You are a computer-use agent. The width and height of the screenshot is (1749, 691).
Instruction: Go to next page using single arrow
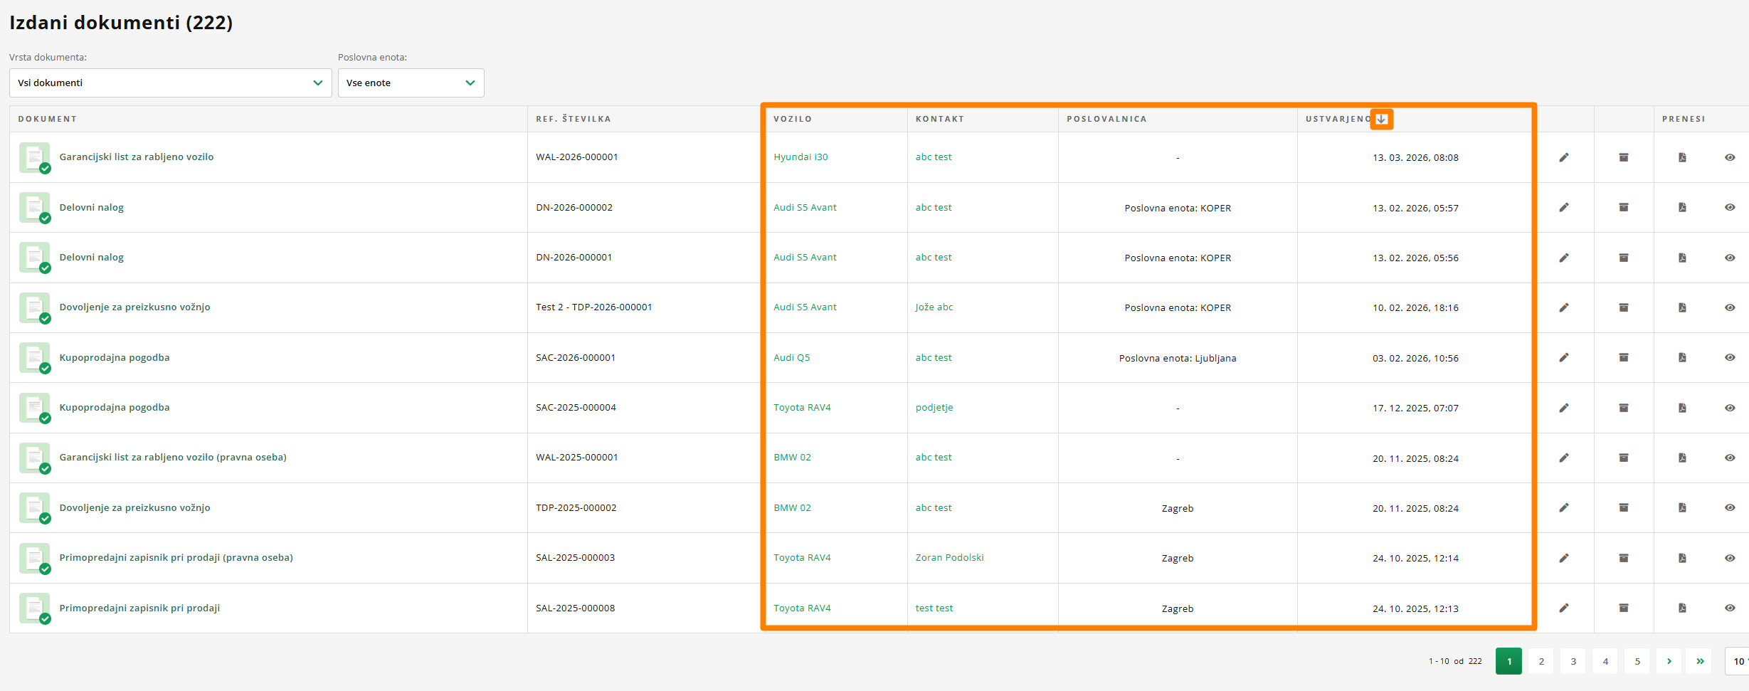coord(1669,661)
